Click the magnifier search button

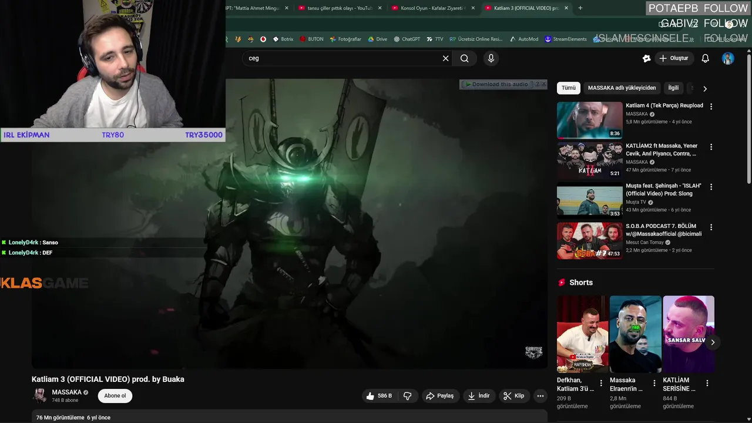click(465, 58)
